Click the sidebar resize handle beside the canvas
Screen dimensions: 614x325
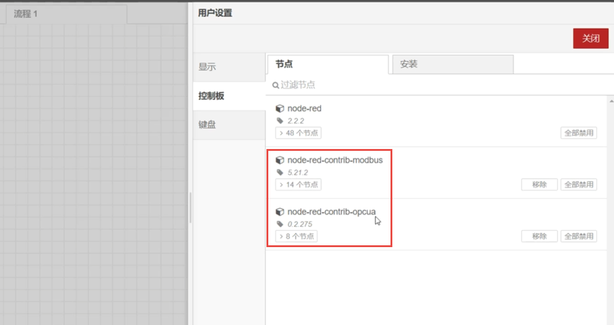[190, 207]
